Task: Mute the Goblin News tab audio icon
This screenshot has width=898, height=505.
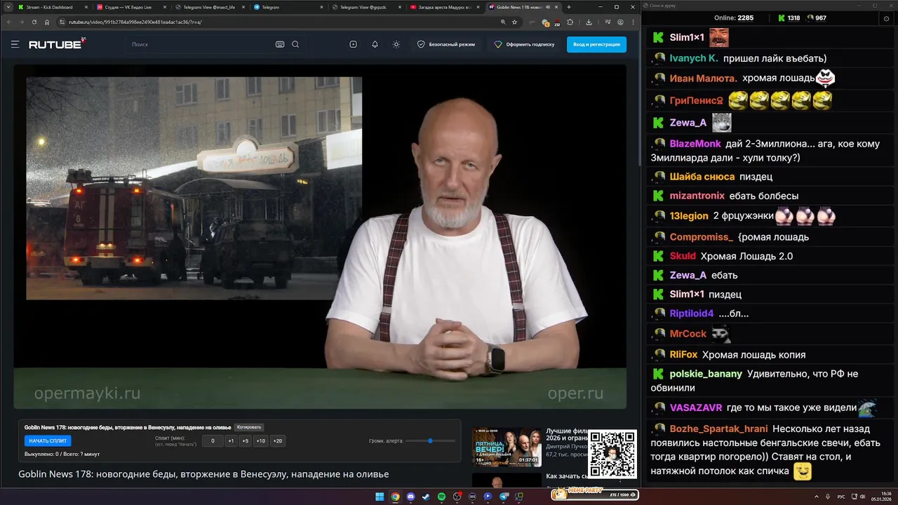Action: pos(547,7)
